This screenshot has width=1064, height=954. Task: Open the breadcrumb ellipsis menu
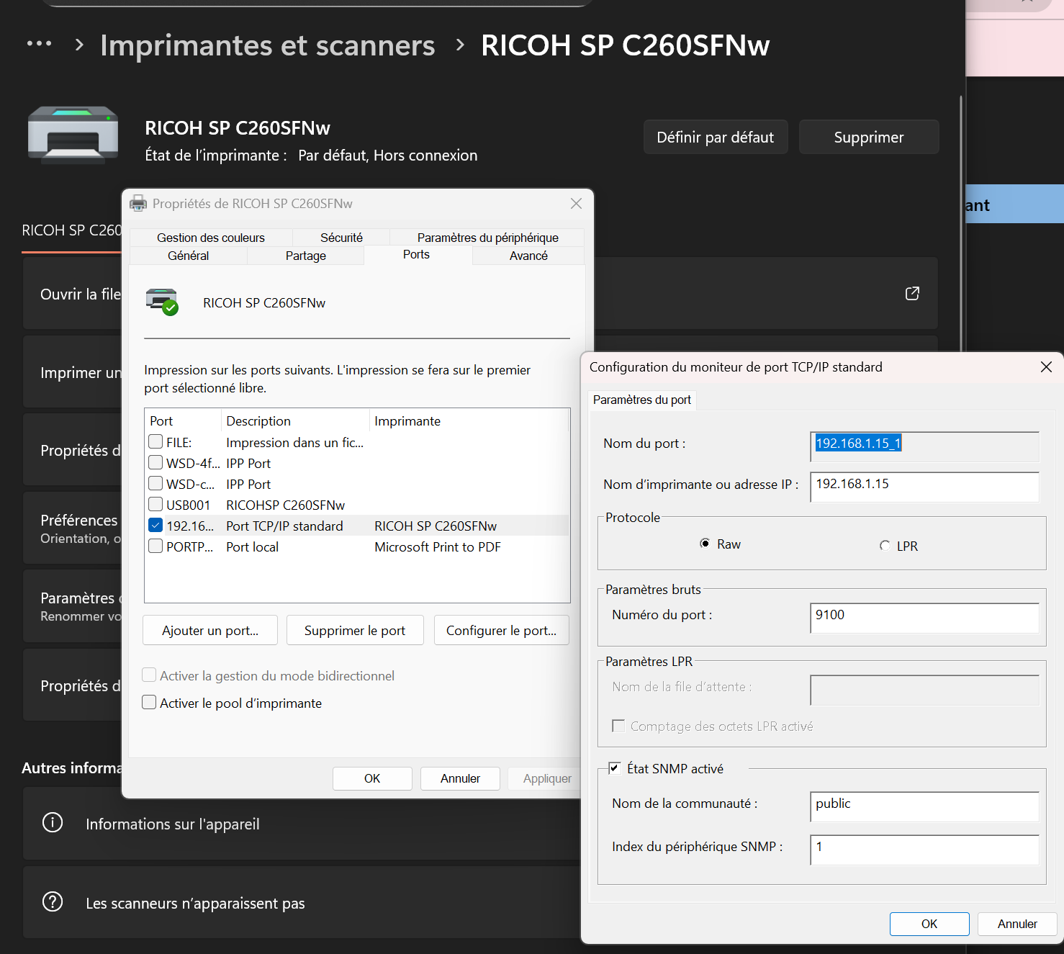(40, 43)
